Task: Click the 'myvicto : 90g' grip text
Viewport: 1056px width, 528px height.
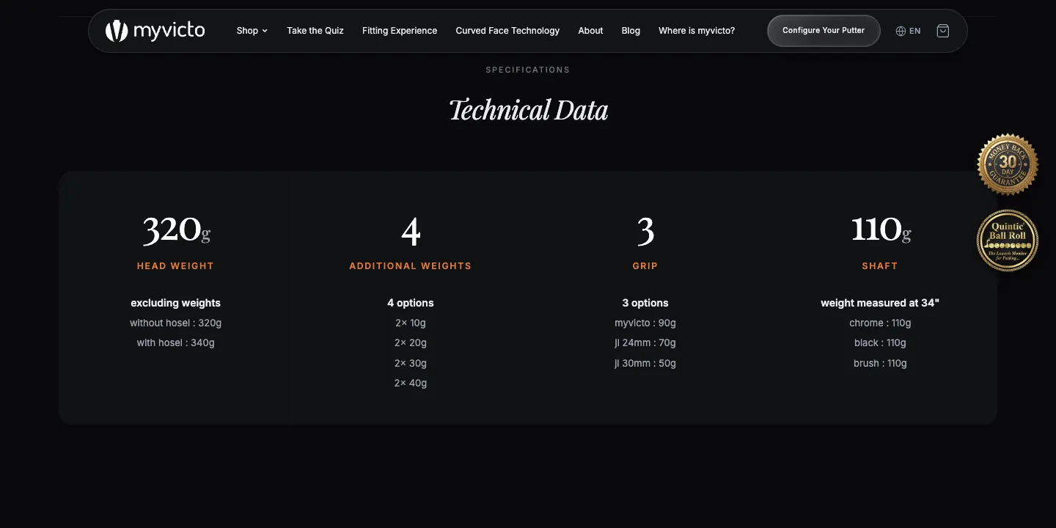Action: tap(645, 323)
